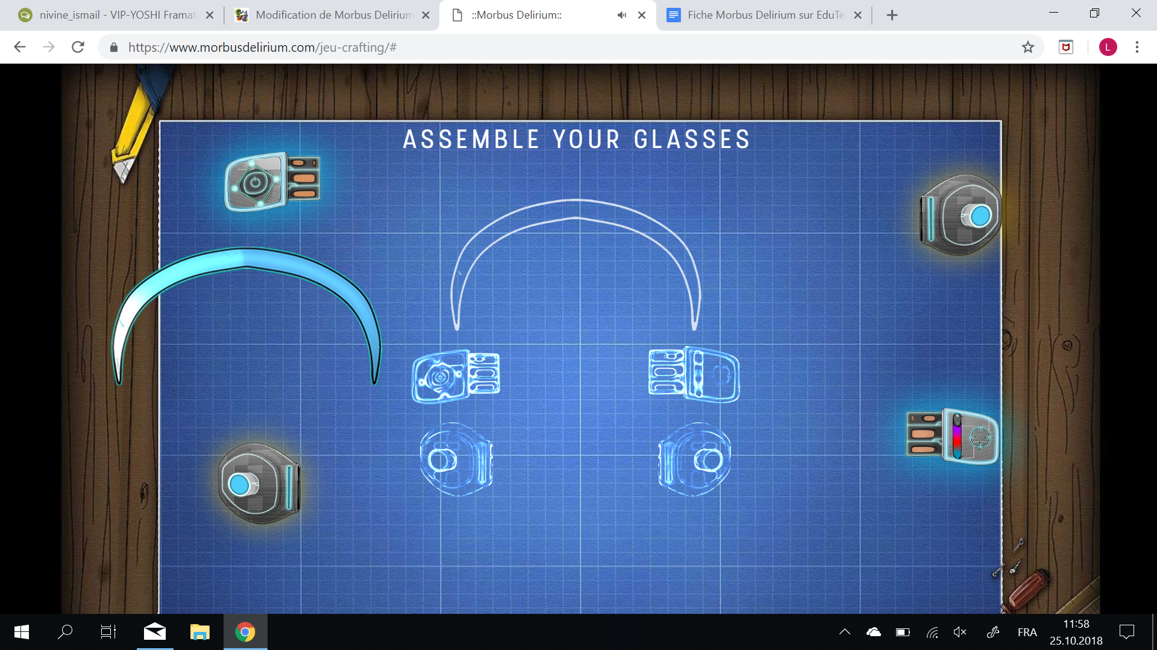Open the Mail app from the taskbar
The image size is (1157, 650).
[x=155, y=632]
